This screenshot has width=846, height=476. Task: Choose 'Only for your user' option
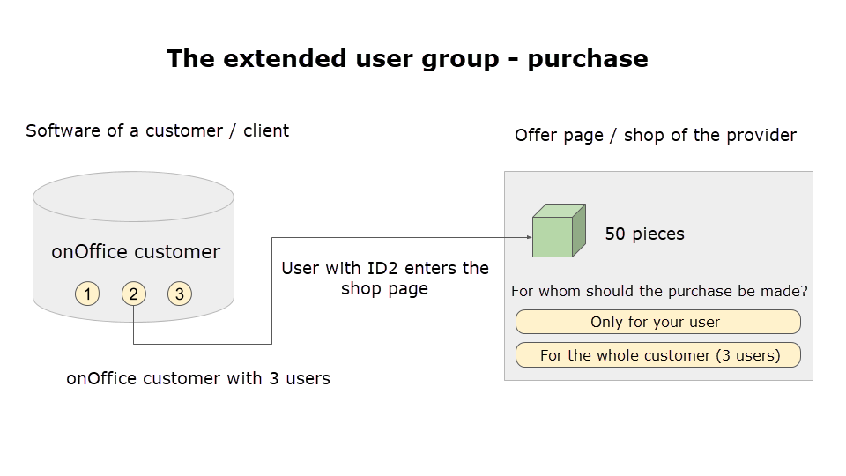[x=657, y=322]
